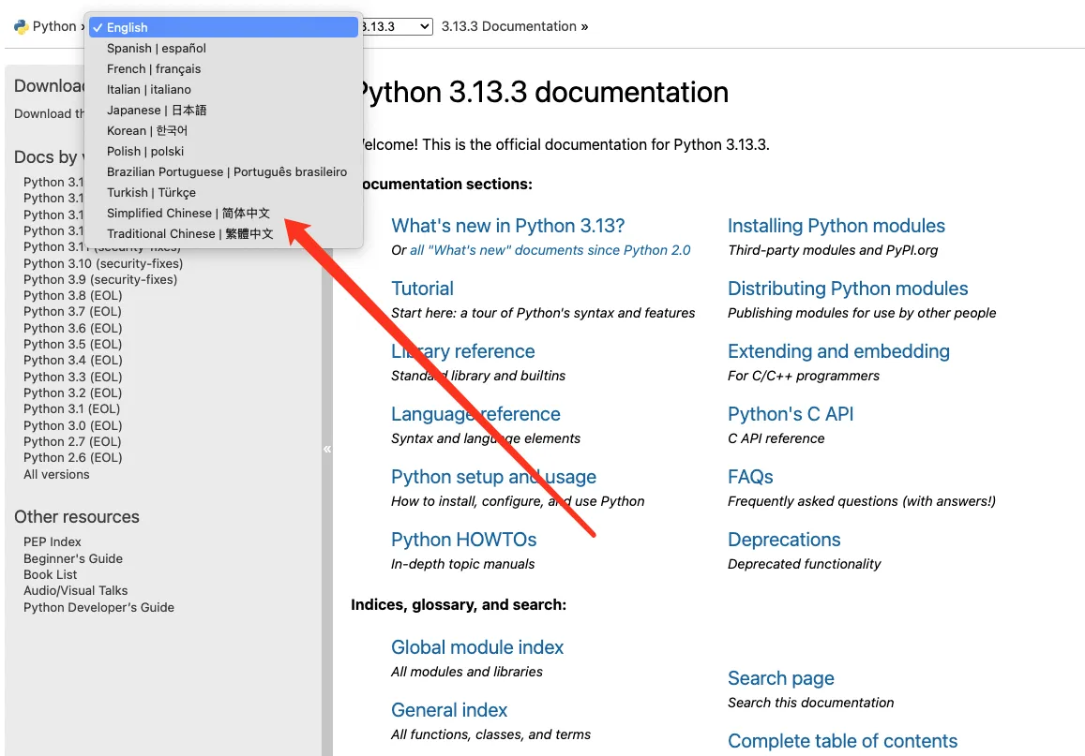Open Python 3.6 (EOL) docs

click(x=72, y=328)
